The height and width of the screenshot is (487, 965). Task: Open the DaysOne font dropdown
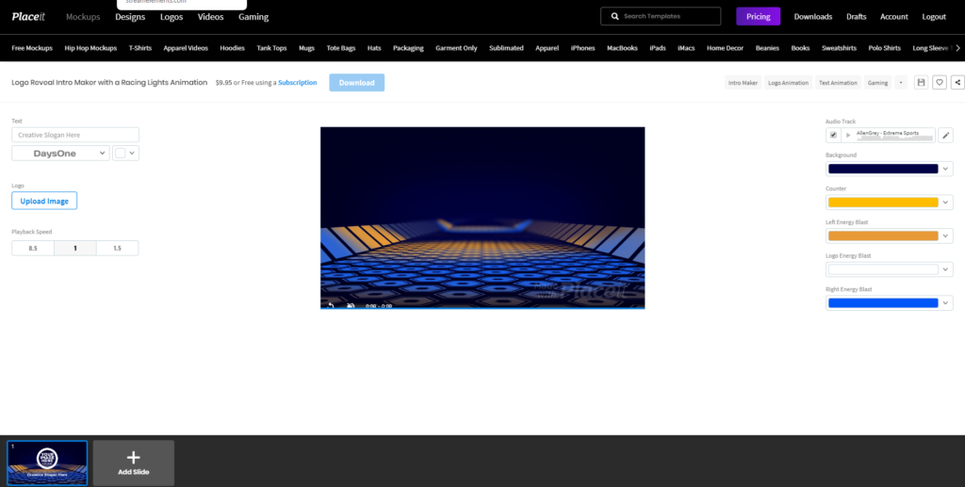[60, 154]
